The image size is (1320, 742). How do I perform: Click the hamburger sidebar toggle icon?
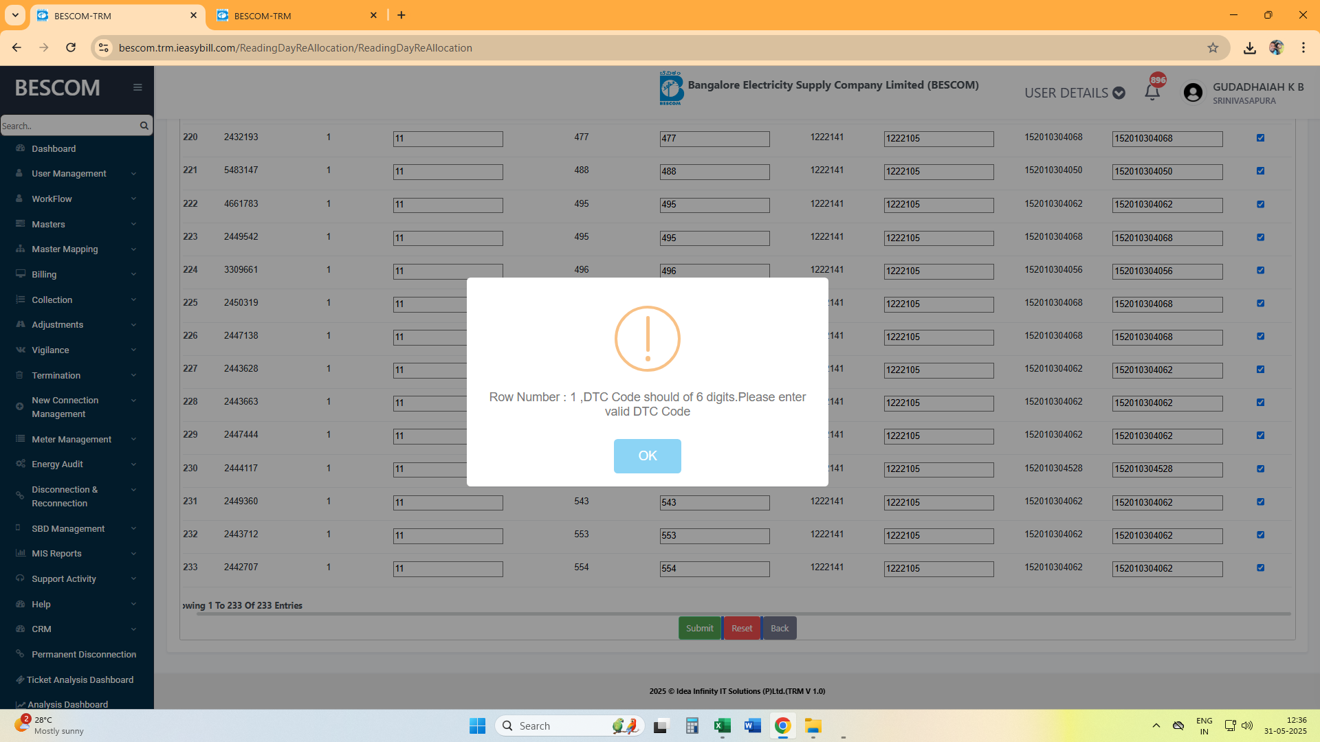click(137, 87)
